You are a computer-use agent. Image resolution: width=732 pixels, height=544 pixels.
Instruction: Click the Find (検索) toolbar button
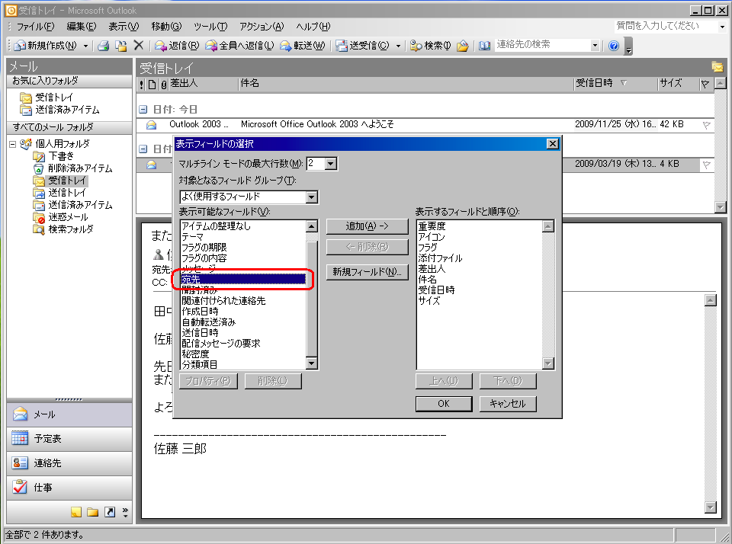[430, 45]
